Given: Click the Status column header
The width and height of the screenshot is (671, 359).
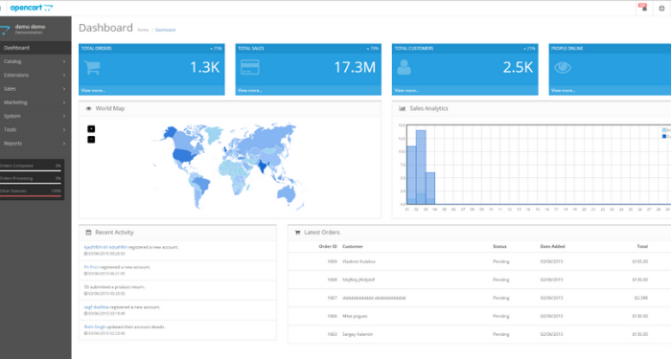Looking at the screenshot, I should point(499,247).
